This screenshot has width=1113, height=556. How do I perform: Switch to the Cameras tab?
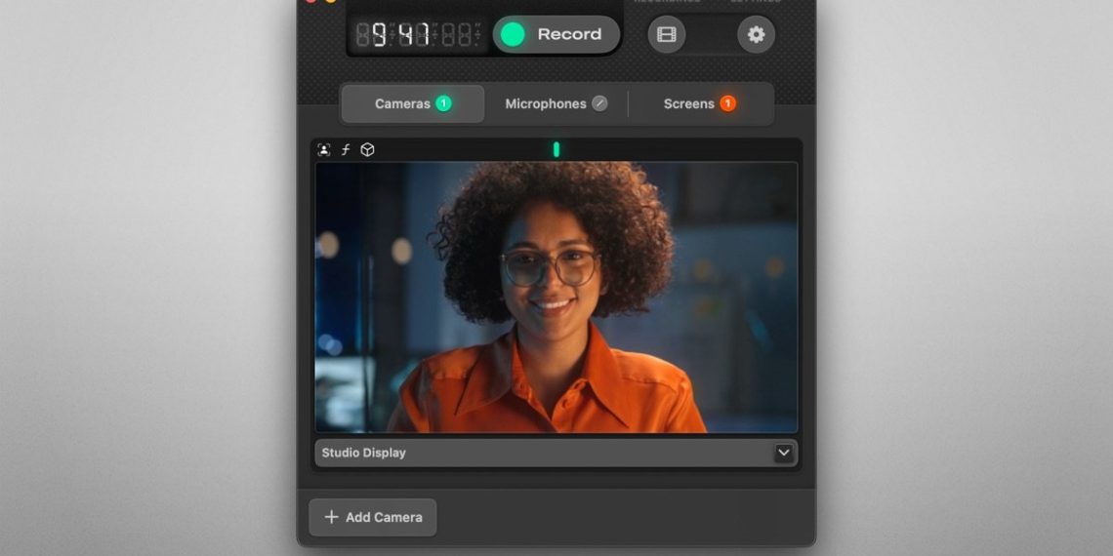point(402,103)
